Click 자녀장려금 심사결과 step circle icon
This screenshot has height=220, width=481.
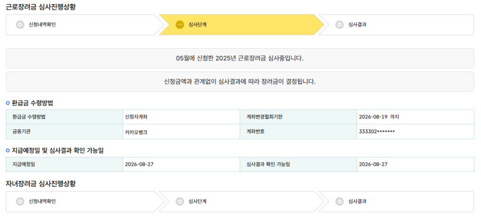point(339,201)
